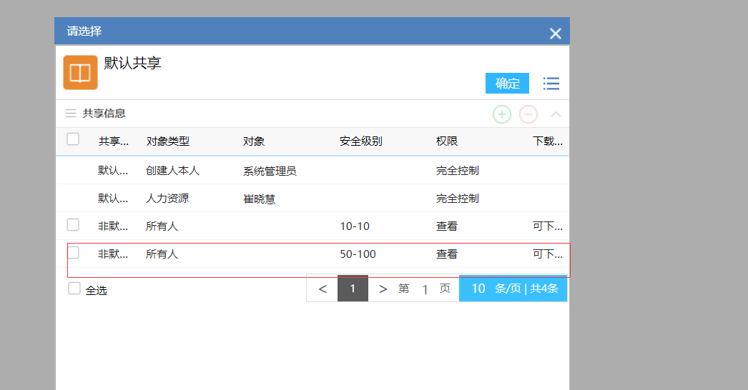
Task: Select the 创建人本人 row in the table
Action: coord(172,171)
